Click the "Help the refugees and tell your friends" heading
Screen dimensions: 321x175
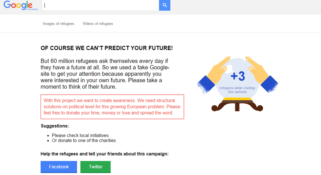[x=104, y=154]
